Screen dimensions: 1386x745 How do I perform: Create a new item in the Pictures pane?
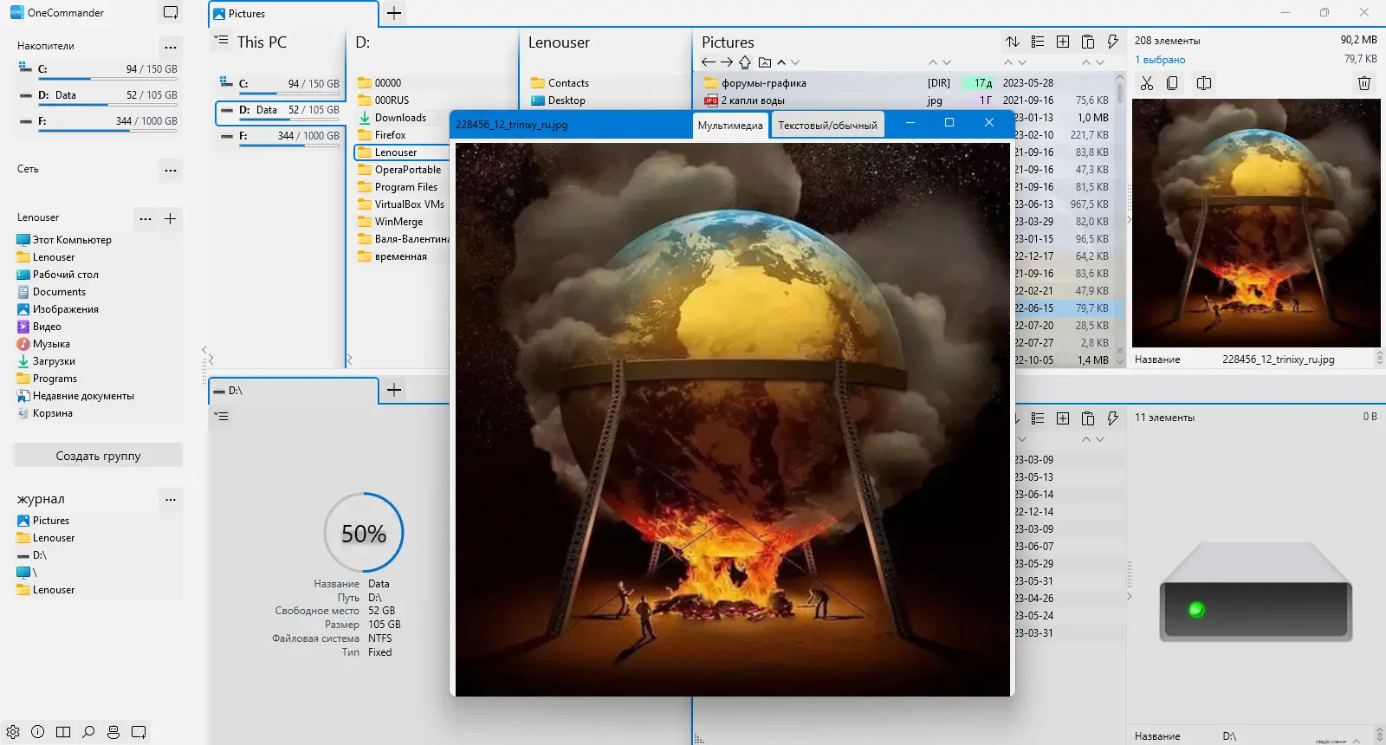point(1063,42)
